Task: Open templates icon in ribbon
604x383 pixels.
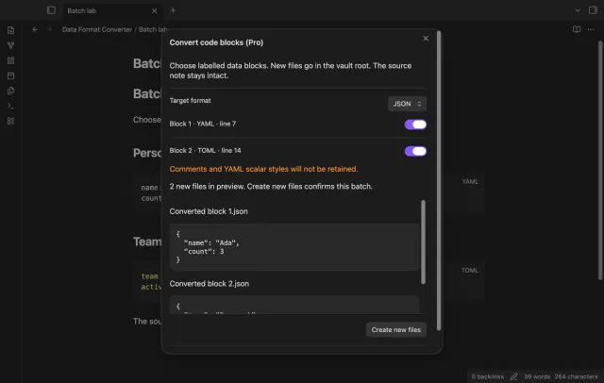Action: (10, 91)
